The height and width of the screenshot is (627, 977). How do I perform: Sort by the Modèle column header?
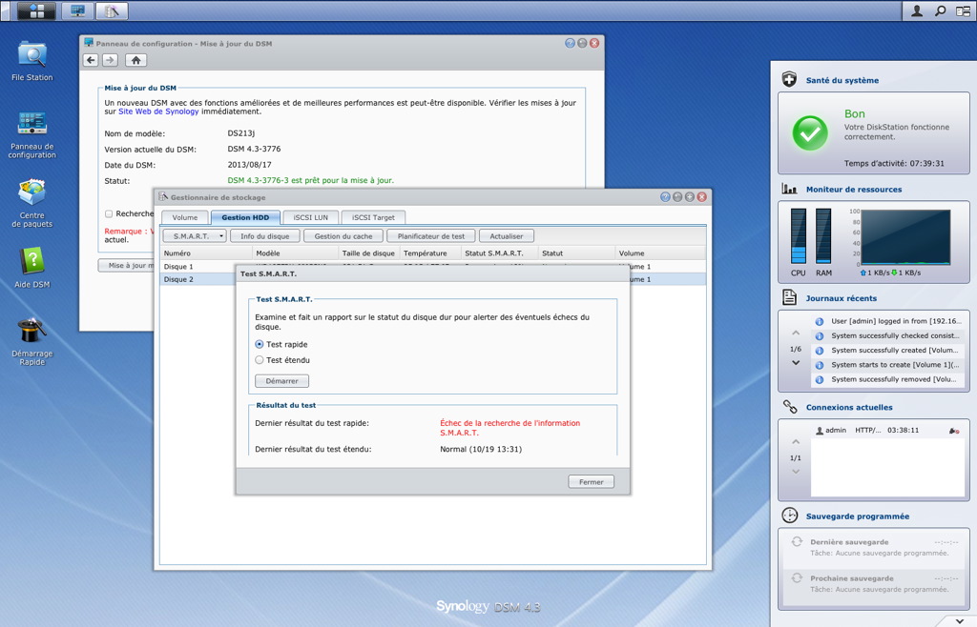coord(295,253)
